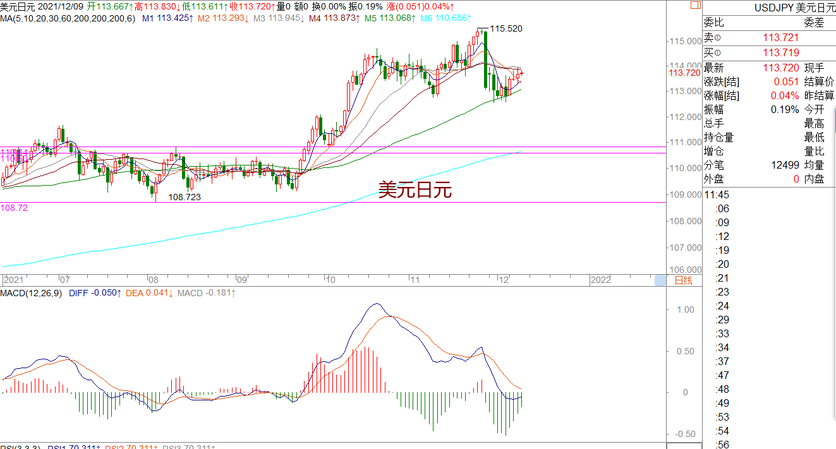This screenshot has width=836, height=449.
Task: Click the 最新 price value 113.720
Action: pyautogui.click(x=781, y=68)
